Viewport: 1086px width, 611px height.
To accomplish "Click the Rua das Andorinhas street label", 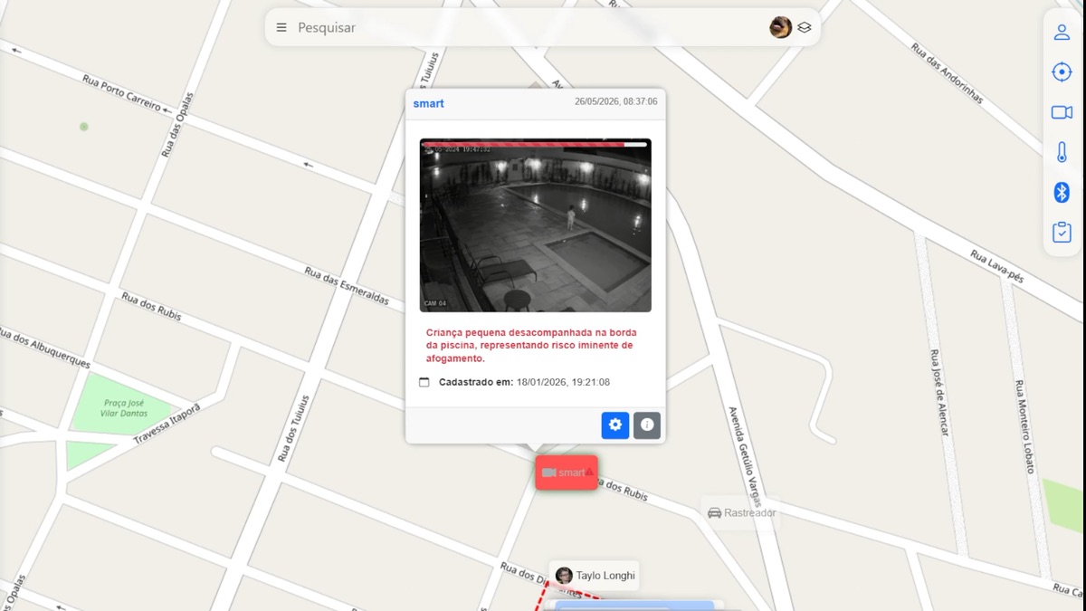I will [947, 72].
